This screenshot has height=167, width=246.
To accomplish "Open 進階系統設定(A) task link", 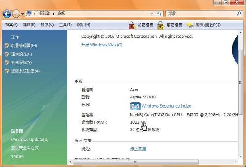I will coord(25,71).
